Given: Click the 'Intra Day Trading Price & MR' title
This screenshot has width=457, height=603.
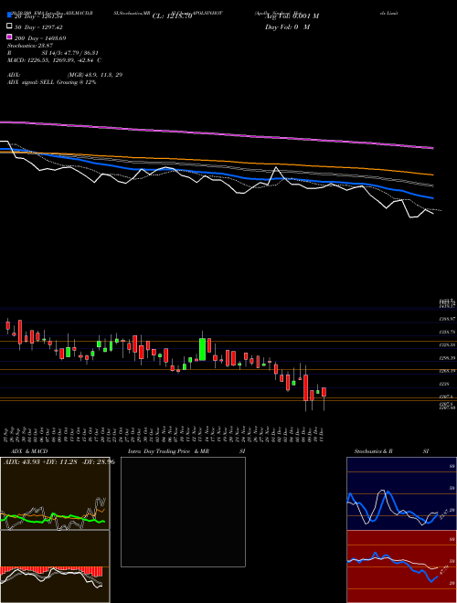Looking at the screenshot, I should [x=168, y=451].
